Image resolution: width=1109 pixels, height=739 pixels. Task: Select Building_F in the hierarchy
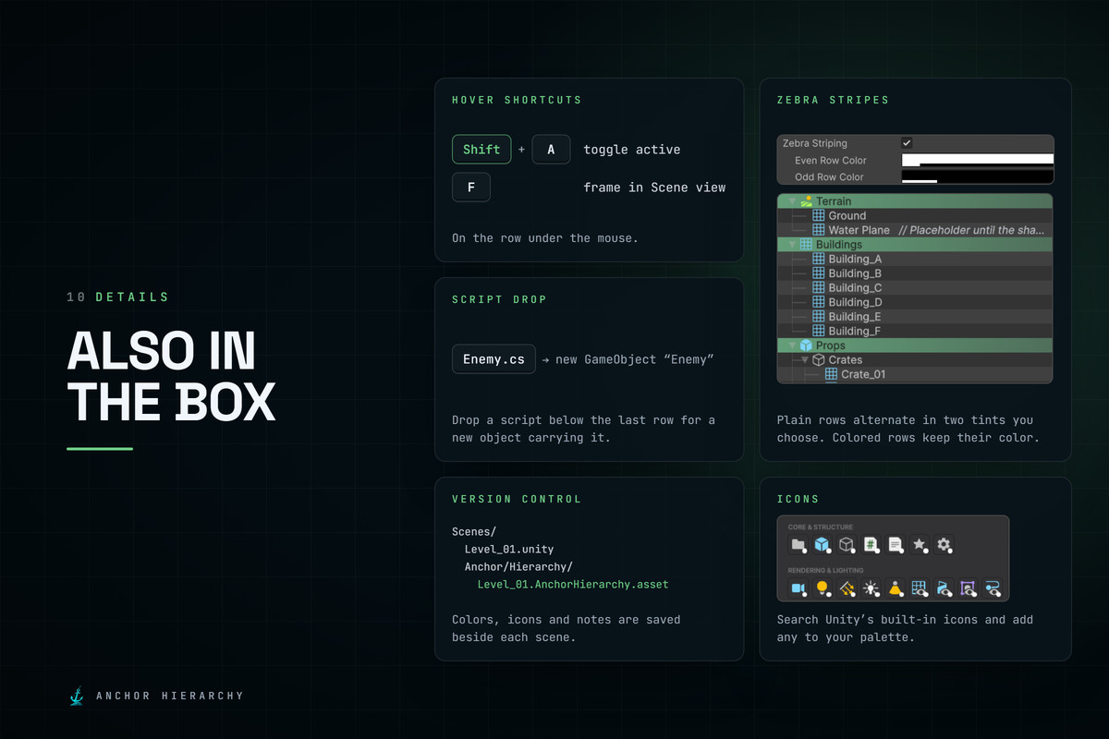(915, 331)
